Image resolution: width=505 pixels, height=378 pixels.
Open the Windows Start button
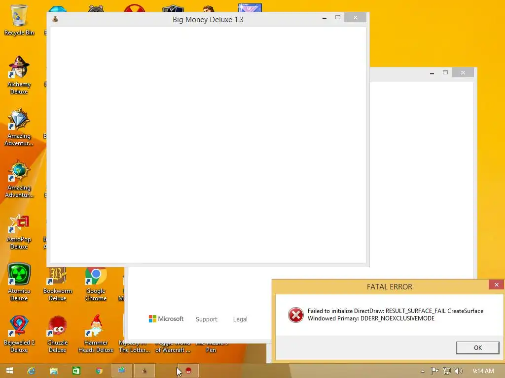[x=10, y=371]
